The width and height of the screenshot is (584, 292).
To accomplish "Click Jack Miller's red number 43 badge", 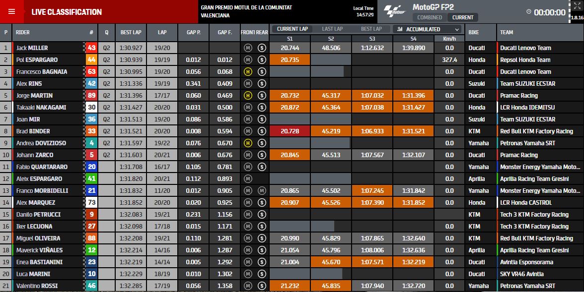I will (91, 48).
